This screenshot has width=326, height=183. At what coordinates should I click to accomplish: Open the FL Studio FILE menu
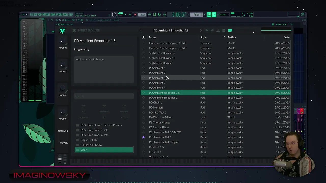click(x=32, y=15)
